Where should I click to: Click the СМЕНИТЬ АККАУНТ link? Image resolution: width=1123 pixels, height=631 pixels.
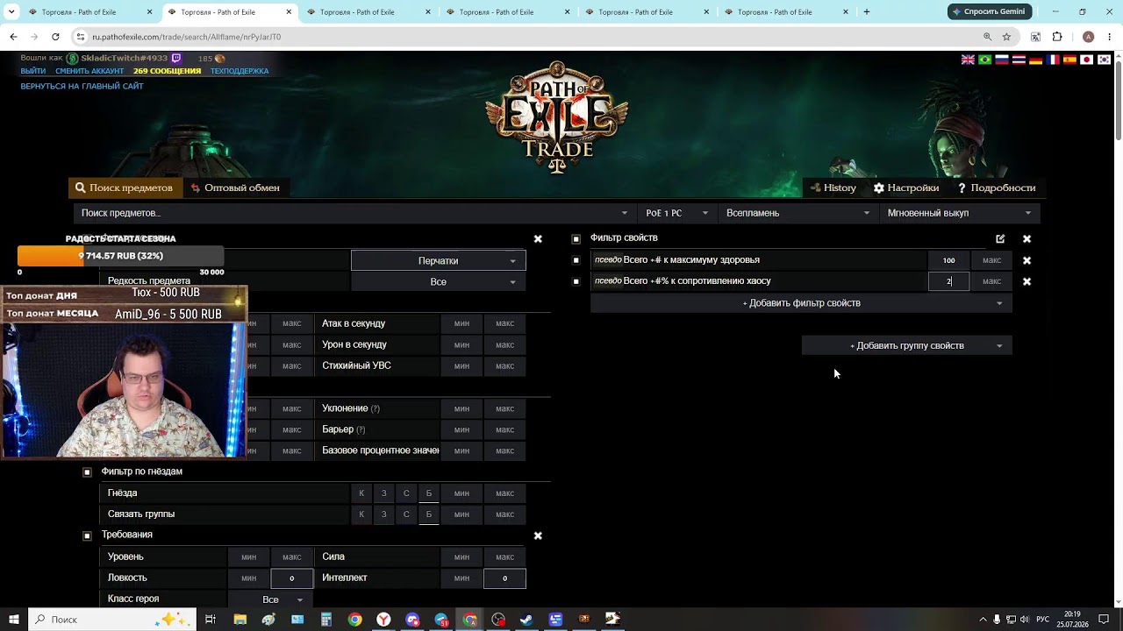point(89,71)
